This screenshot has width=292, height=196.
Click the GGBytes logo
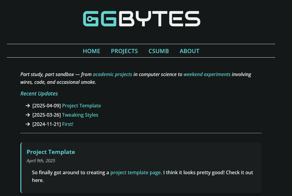(x=142, y=19)
